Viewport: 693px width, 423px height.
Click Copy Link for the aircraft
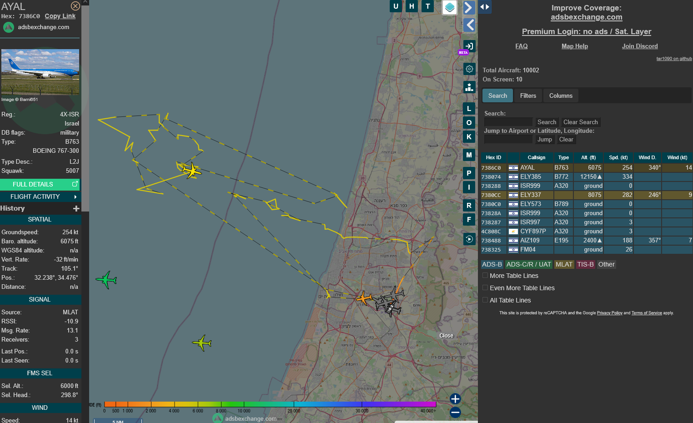coord(60,16)
